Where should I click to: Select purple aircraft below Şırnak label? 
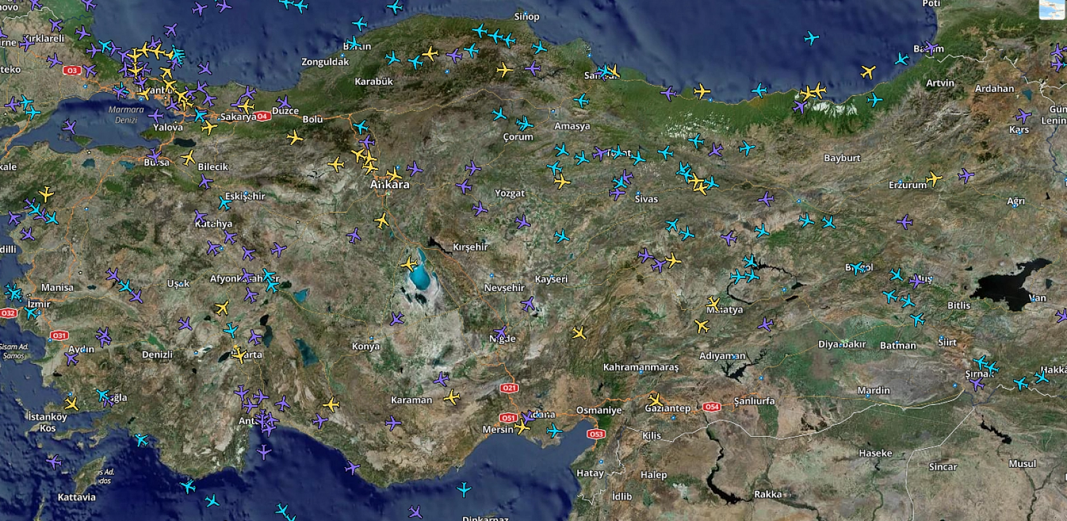(x=977, y=383)
